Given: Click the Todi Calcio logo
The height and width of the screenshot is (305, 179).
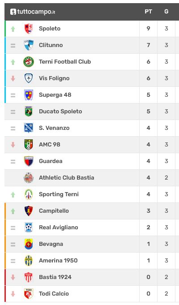Looking at the screenshot, I should point(29,293).
